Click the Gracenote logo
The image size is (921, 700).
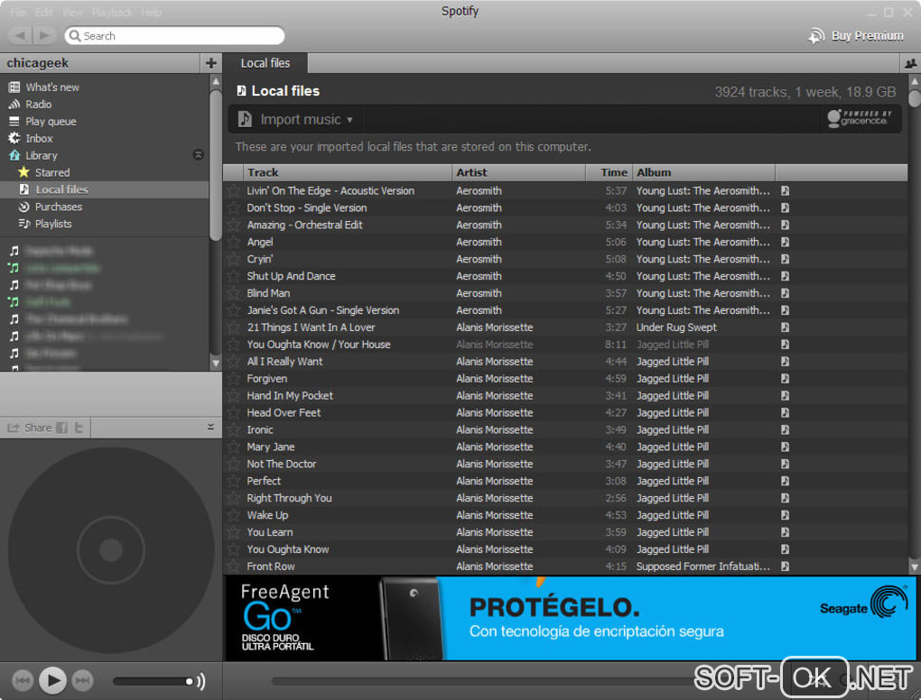coord(860,118)
